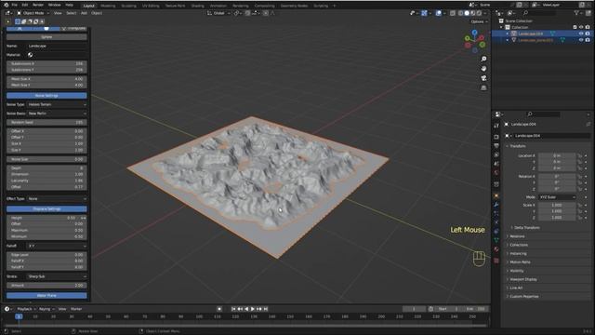Click the Height value slider

point(46,218)
